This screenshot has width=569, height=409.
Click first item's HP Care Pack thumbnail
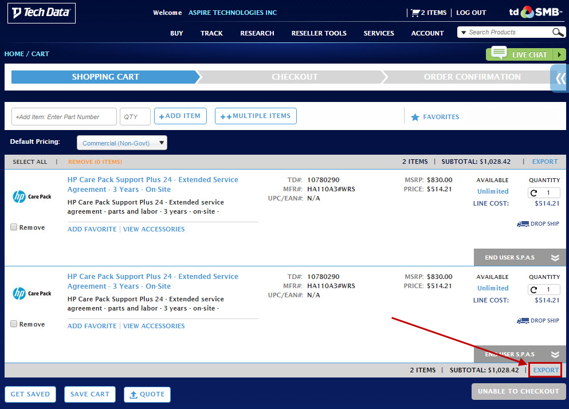(x=32, y=196)
